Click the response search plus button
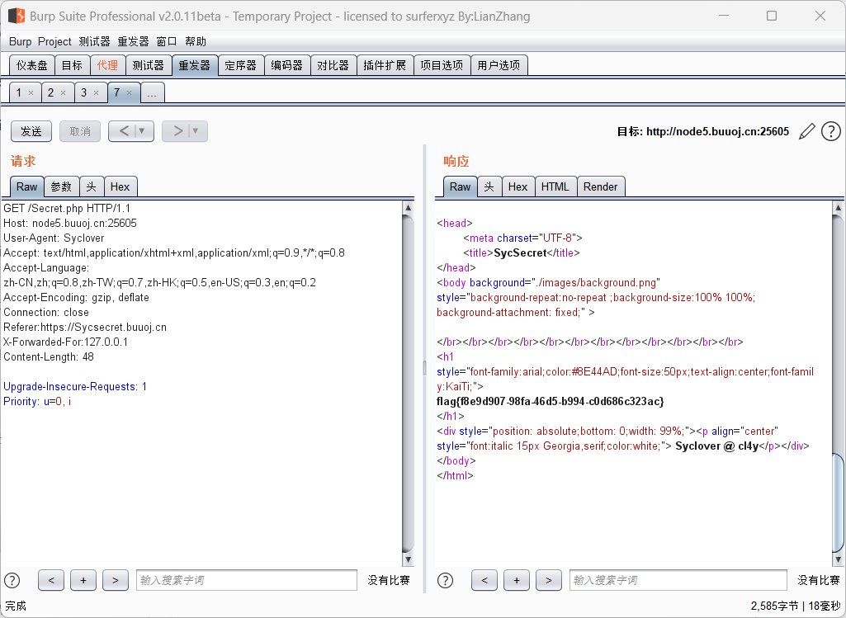Image resolution: width=846 pixels, height=618 pixels. click(517, 580)
